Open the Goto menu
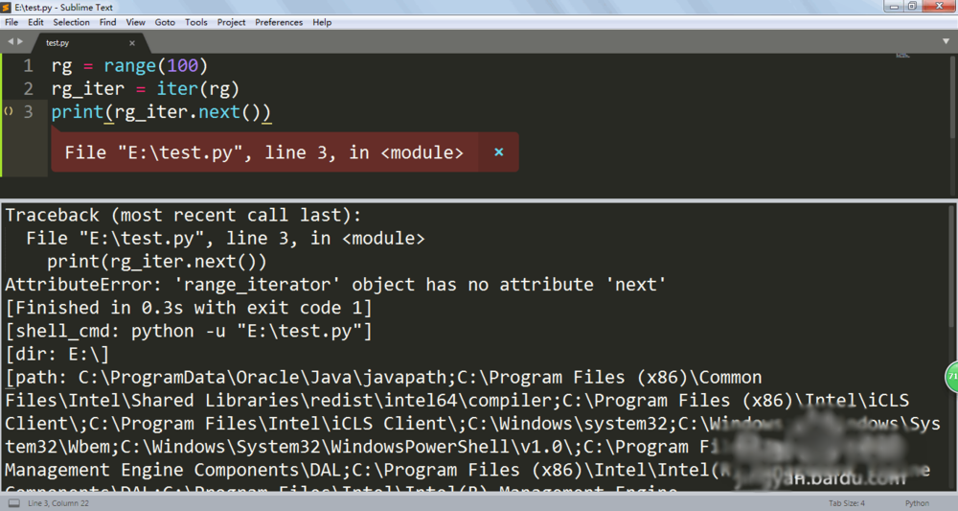The width and height of the screenshot is (958, 511). pos(165,22)
